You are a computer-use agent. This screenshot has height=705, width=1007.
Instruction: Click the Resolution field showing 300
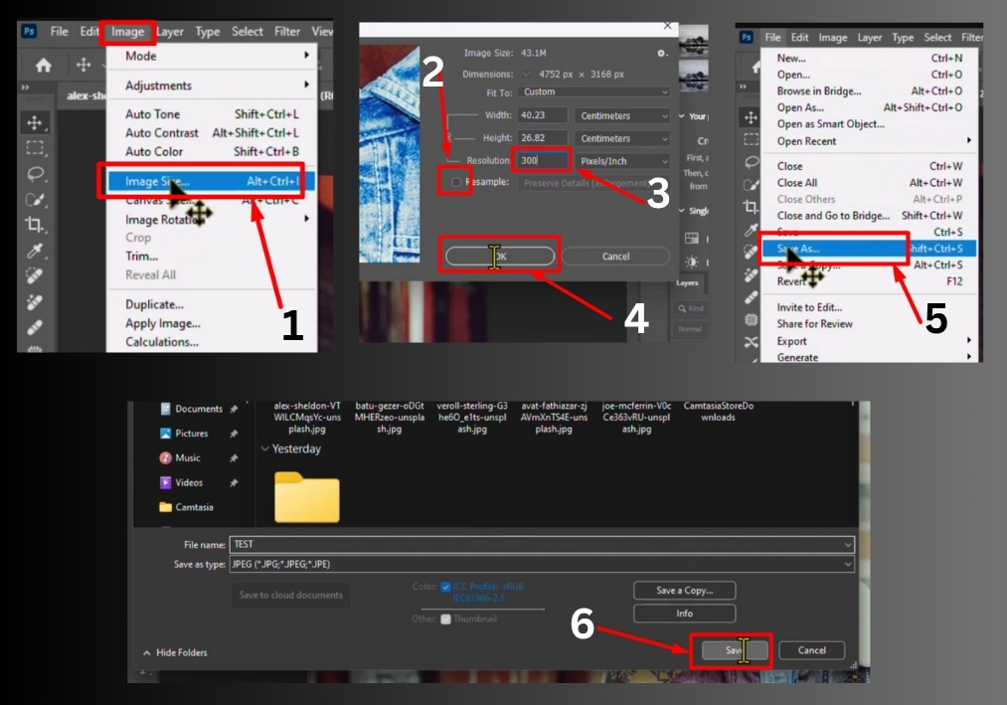pos(542,161)
